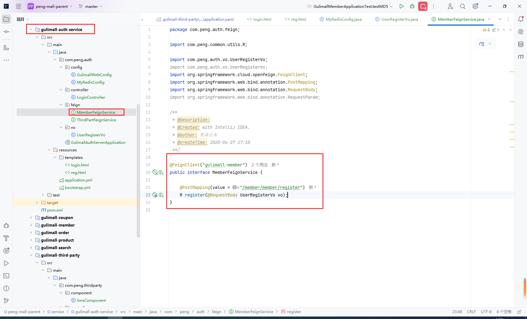The image size is (527, 319).
Task: Collapse the templates folder
Action: click(55, 157)
